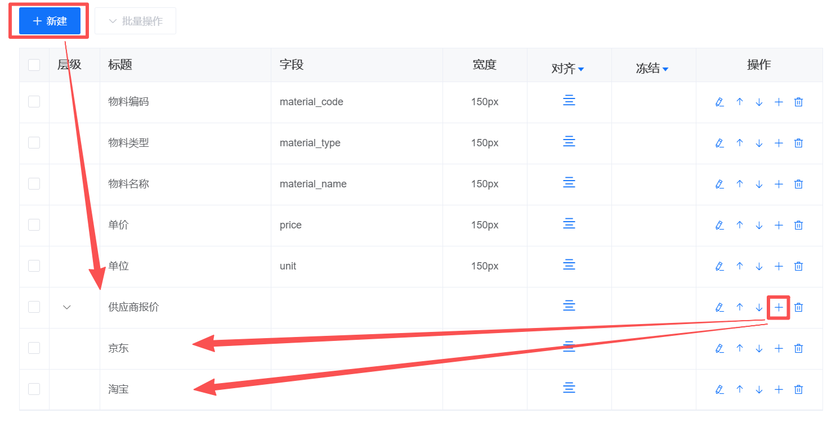Toggle the select-all checkbox in table header
836x427 pixels.
(34, 65)
